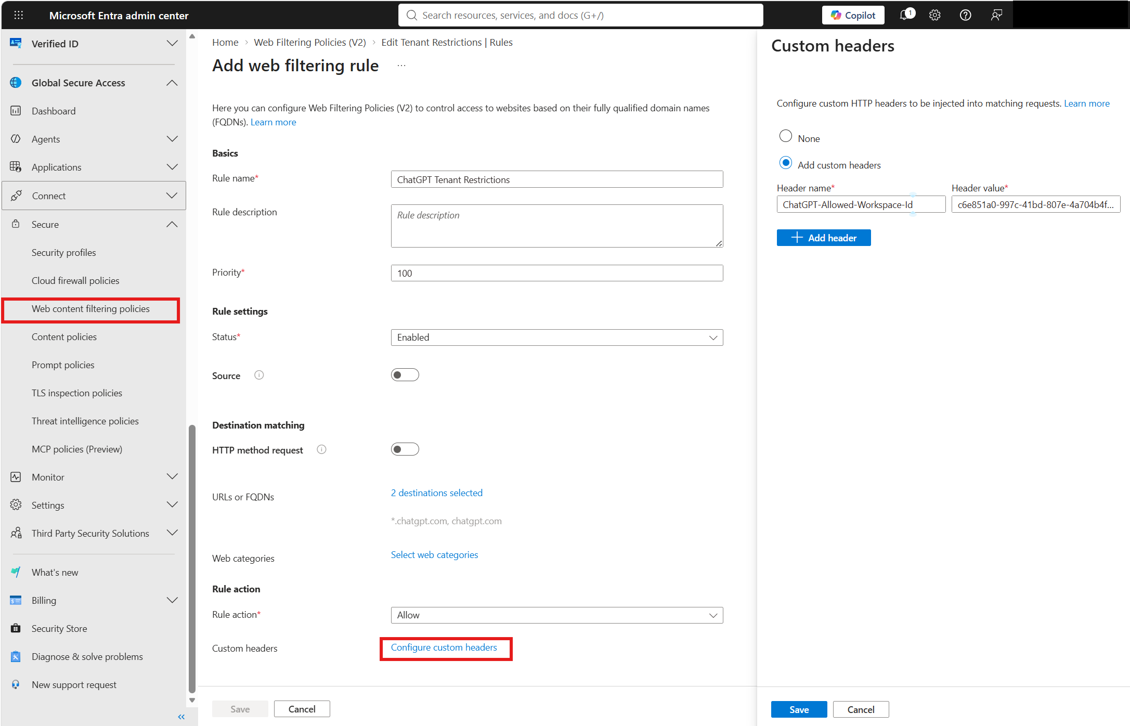Image resolution: width=1130 pixels, height=726 pixels.
Task: Click the Rule name input field
Action: [556, 179]
